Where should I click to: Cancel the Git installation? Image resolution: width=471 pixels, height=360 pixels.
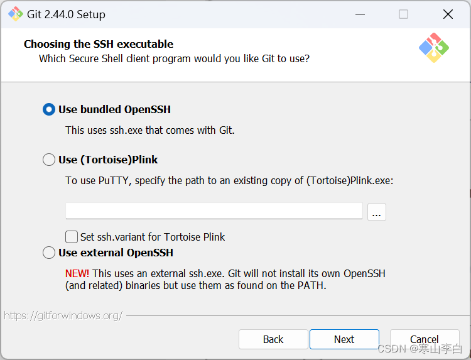point(425,339)
